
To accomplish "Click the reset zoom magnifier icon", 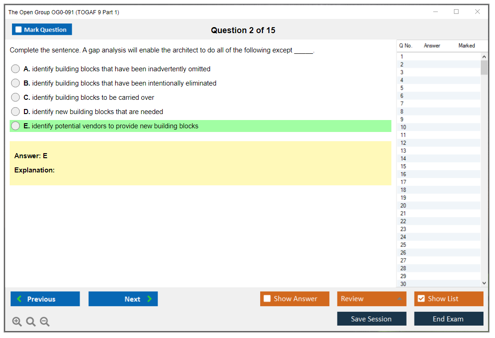I will tap(31, 322).
